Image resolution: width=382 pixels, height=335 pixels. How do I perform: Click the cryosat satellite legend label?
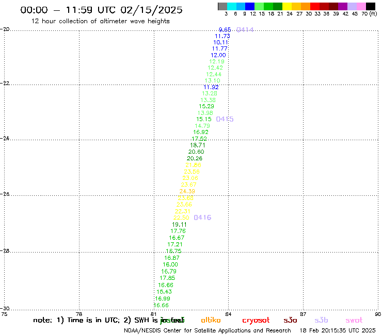[256, 320]
